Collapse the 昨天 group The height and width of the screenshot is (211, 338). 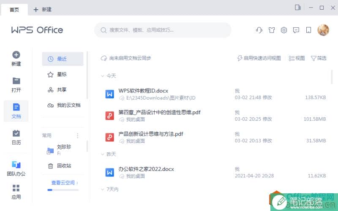point(103,154)
